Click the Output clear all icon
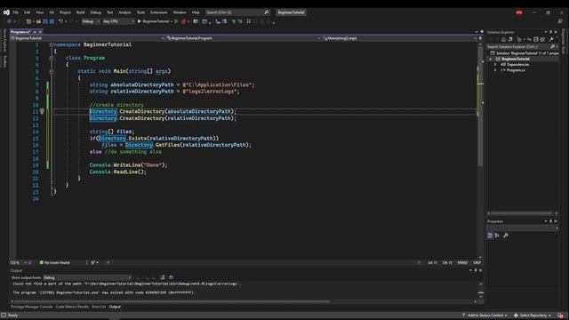The width and height of the screenshot is (569, 320). point(162,277)
